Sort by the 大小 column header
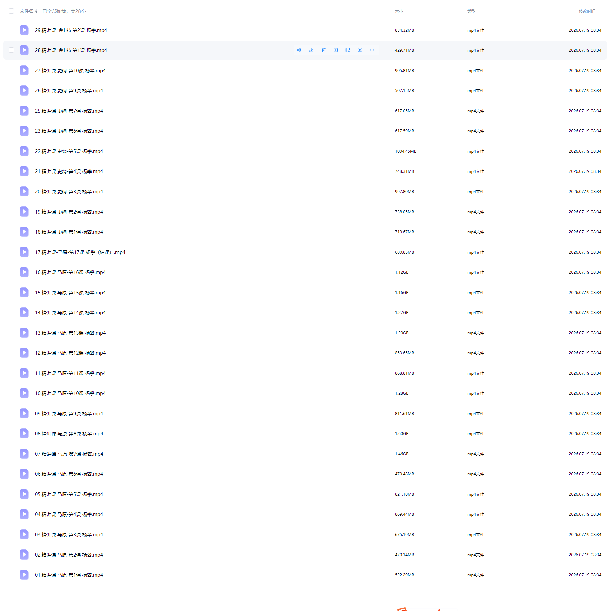Viewport: 609px width, 611px height. click(399, 11)
